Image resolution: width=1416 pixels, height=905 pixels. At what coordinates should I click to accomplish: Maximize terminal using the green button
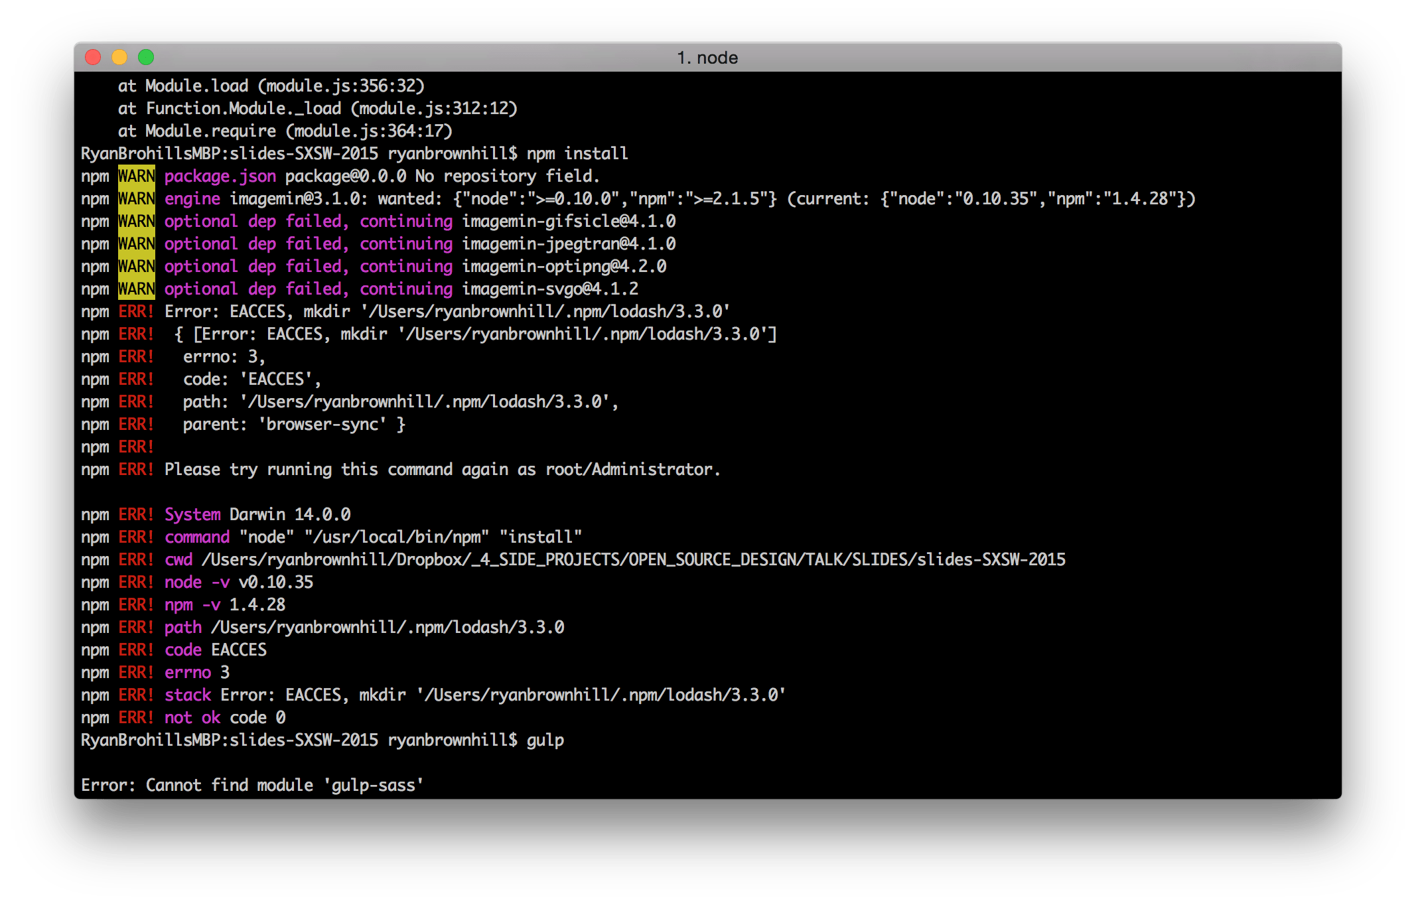click(x=146, y=58)
